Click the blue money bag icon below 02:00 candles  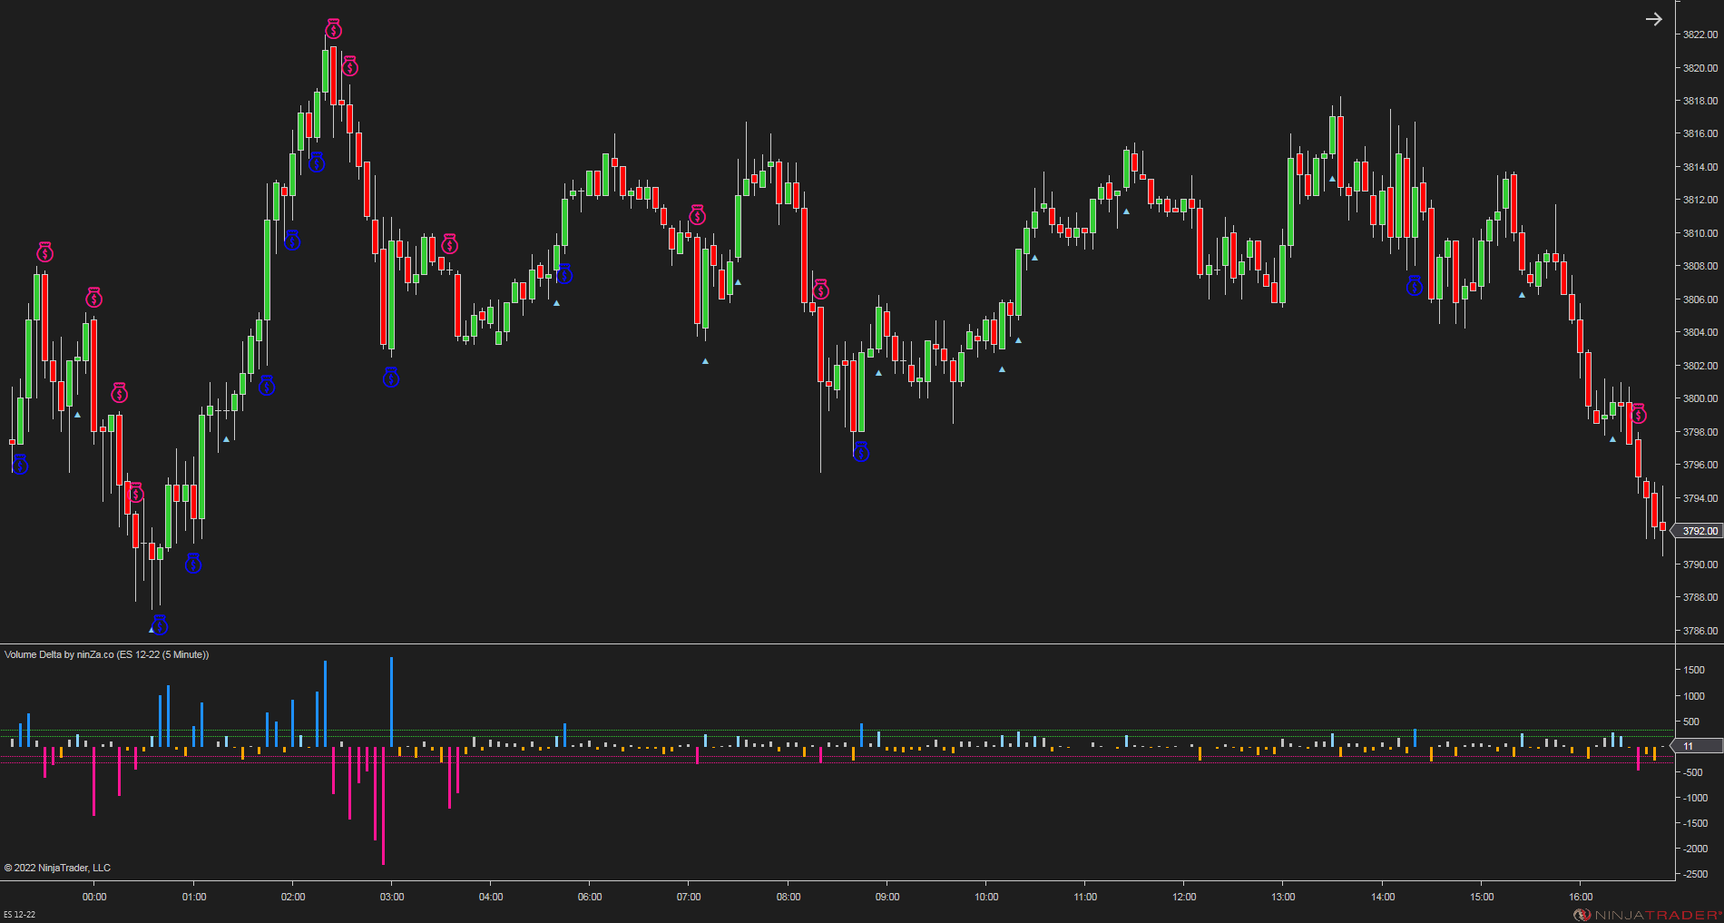click(x=293, y=242)
